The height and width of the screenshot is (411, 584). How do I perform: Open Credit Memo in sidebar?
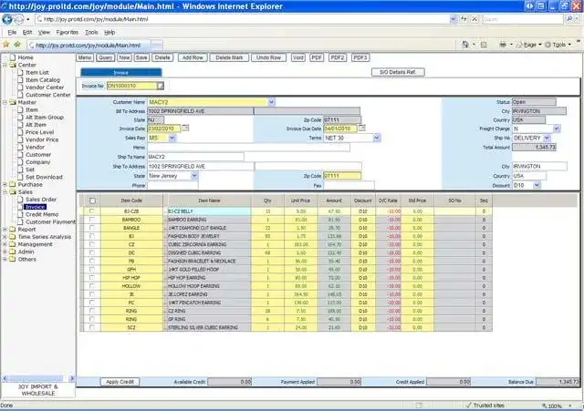point(42,214)
